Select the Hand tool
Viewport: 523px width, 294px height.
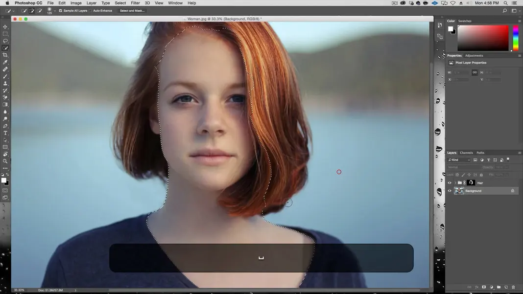coord(5,154)
